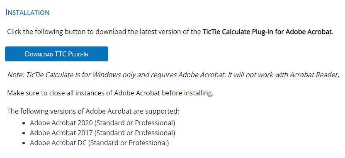Viewport: 345px width, 158px height.
Task: Select the Installation section heading
Action: click(27, 12)
